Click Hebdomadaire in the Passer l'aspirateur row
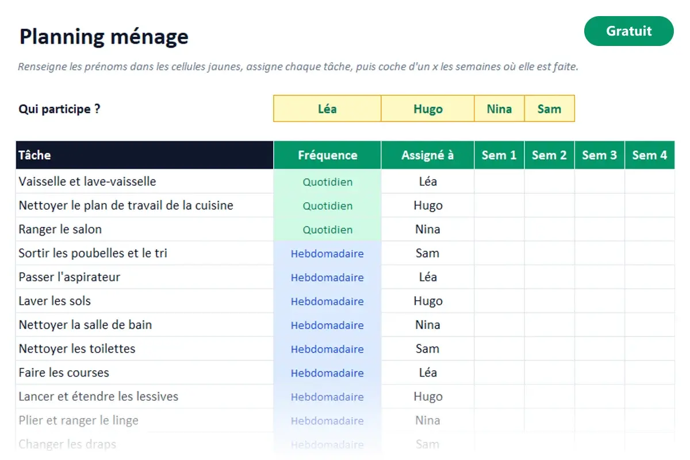 (x=327, y=278)
